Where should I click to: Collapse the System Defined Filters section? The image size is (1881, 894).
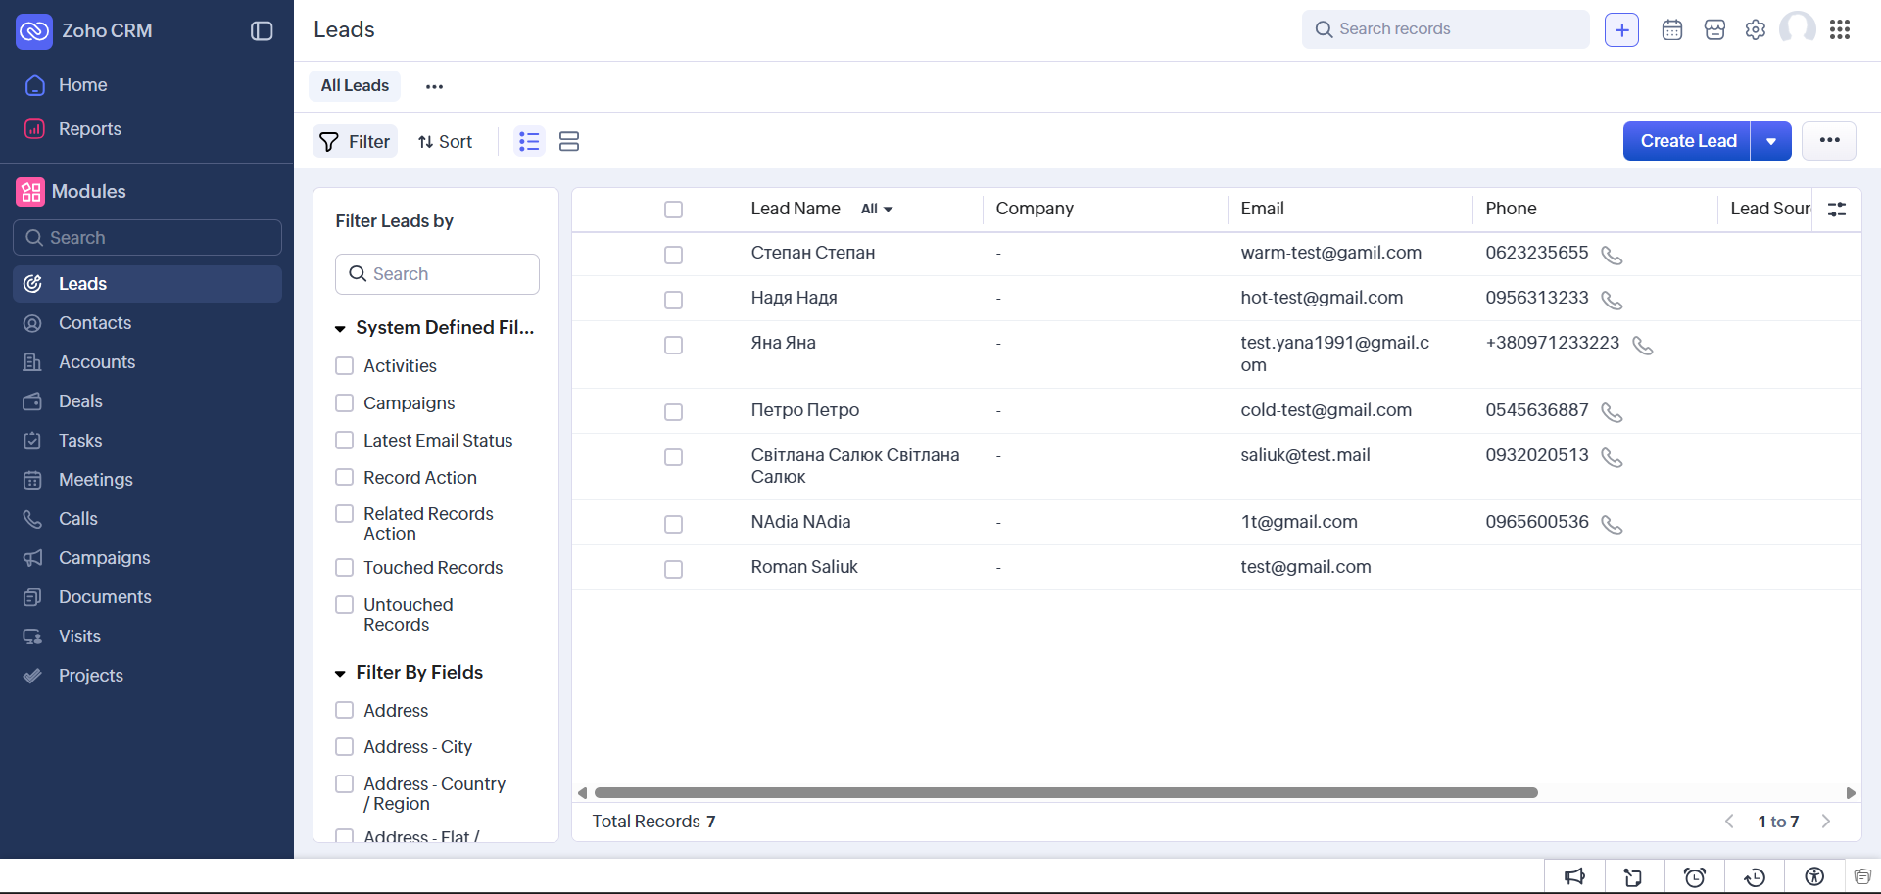click(x=340, y=329)
